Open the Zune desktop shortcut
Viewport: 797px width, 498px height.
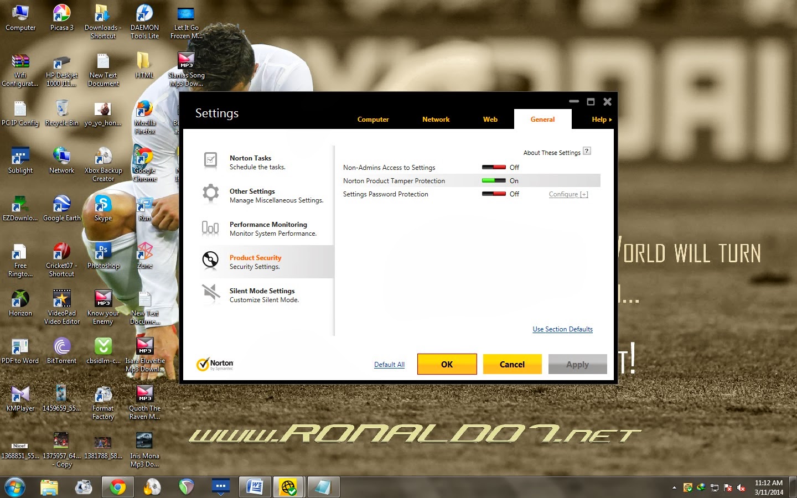(144, 256)
